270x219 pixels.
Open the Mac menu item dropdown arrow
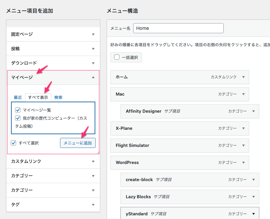[x=244, y=94]
